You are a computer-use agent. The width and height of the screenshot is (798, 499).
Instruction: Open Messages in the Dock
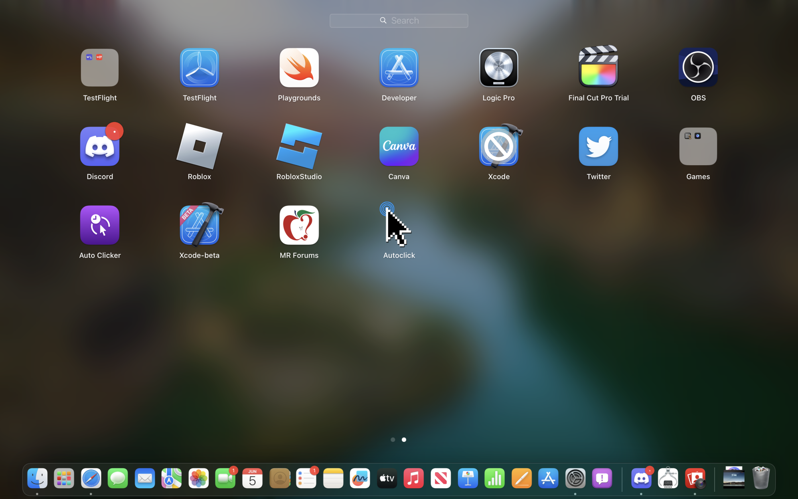click(118, 478)
